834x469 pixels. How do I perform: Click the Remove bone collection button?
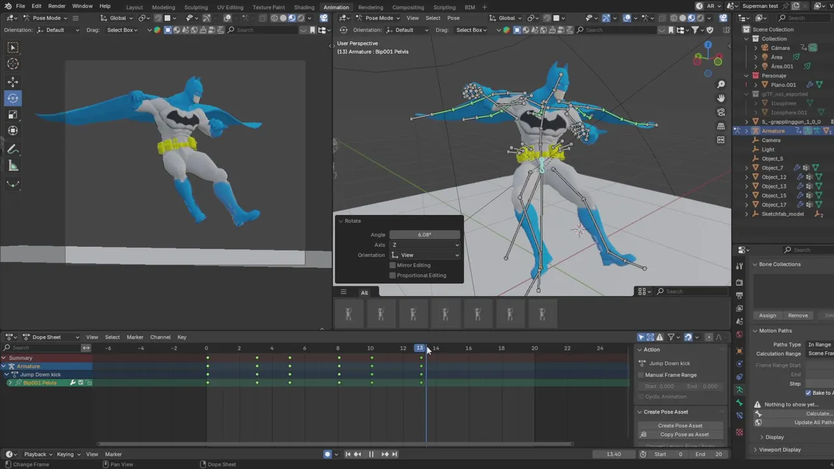click(x=798, y=315)
